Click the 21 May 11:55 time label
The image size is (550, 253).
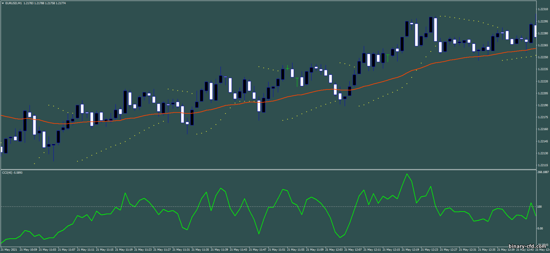click(296, 250)
